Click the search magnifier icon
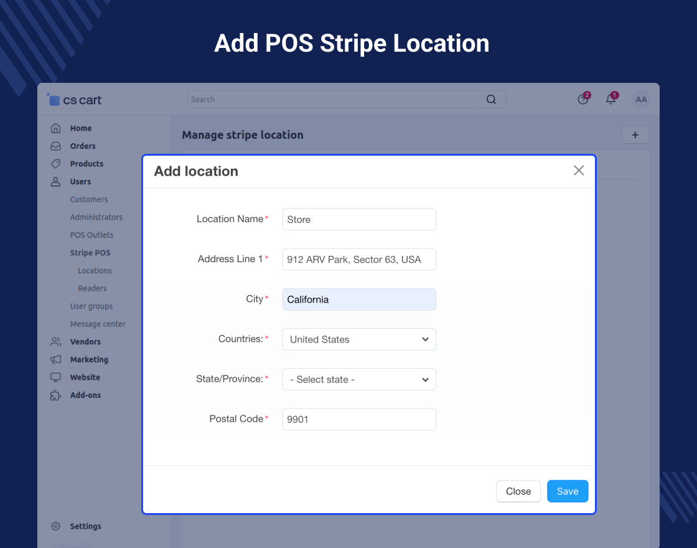This screenshot has height=548, width=697. [x=491, y=99]
